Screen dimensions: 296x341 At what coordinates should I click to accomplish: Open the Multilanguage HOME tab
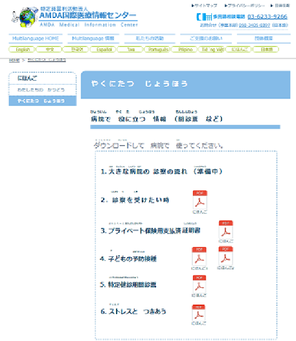[x=36, y=39]
